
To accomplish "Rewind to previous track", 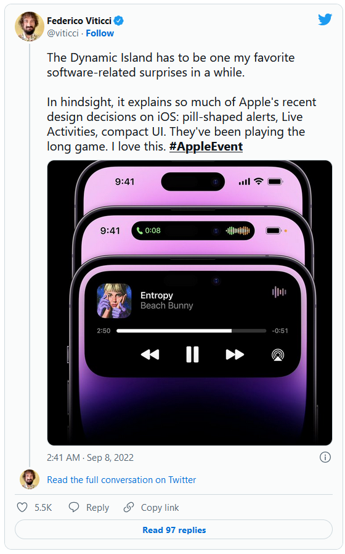I will [150, 354].
